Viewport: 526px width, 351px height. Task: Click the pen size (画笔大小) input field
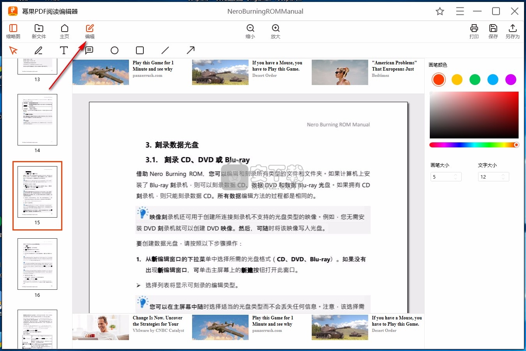point(446,177)
